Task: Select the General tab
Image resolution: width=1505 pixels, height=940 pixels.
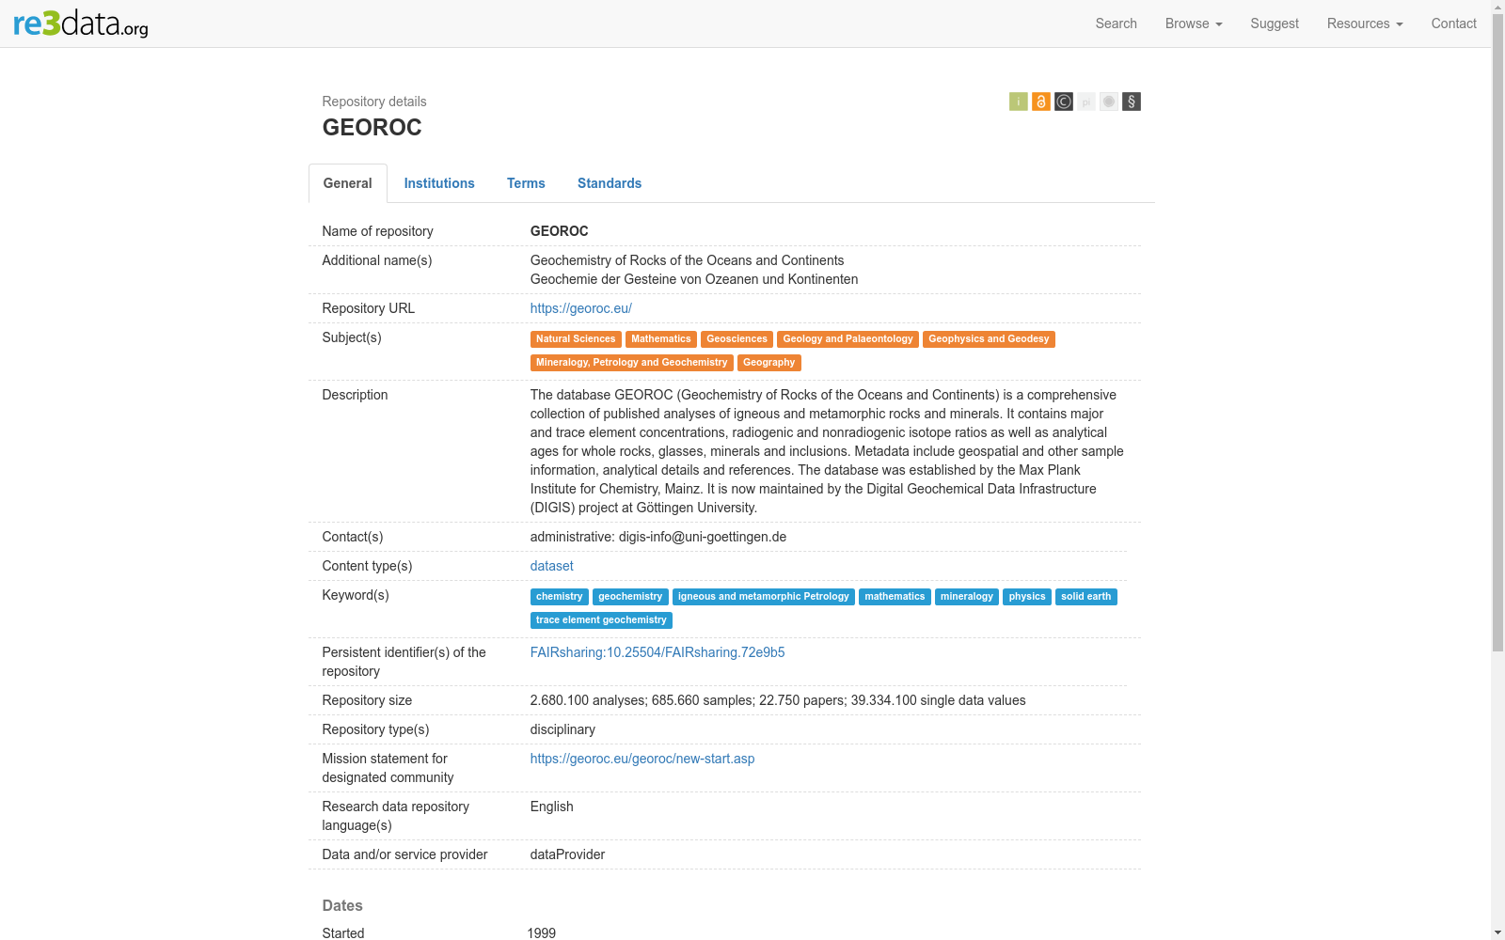Action: pyautogui.click(x=348, y=183)
